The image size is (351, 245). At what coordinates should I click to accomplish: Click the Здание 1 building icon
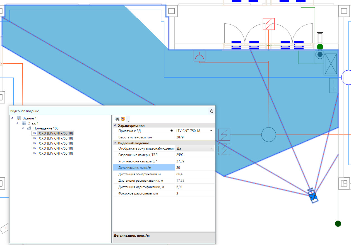[19, 118]
